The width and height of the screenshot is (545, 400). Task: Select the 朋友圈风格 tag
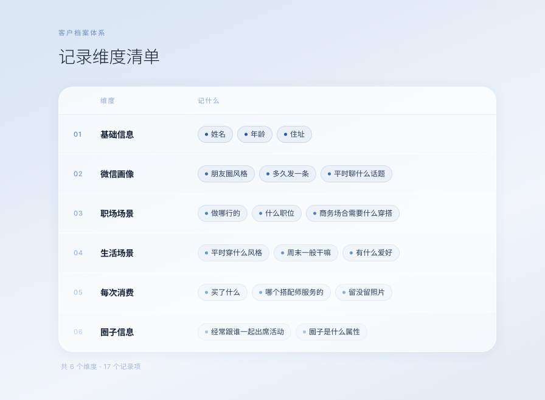(226, 174)
